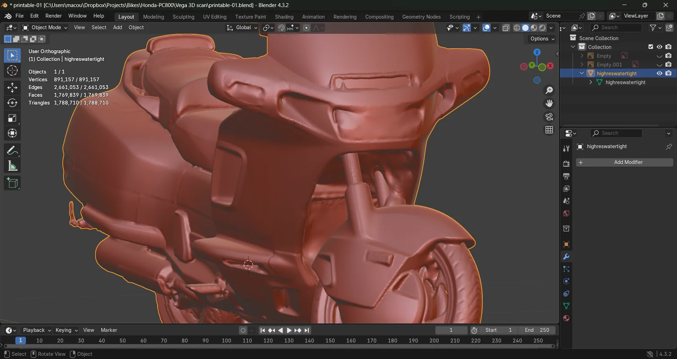Open the Playback dropdown
Screen dimensions: 677x359
pyautogui.click(x=37, y=330)
